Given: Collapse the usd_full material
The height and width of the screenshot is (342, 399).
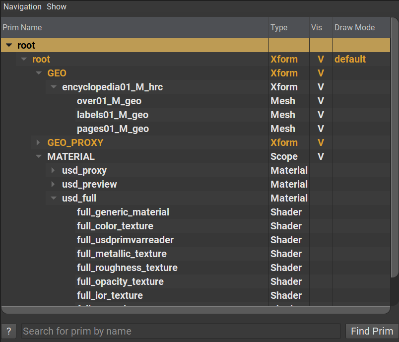Looking at the screenshot, I should (x=54, y=198).
